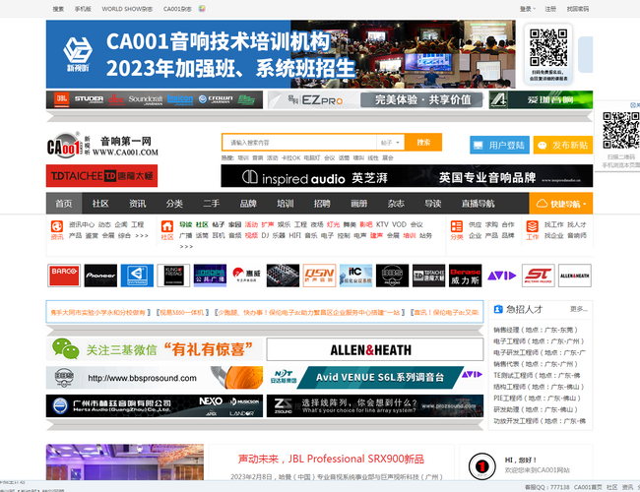
Task: Click the orange 搜索 search button
Action: (x=423, y=143)
